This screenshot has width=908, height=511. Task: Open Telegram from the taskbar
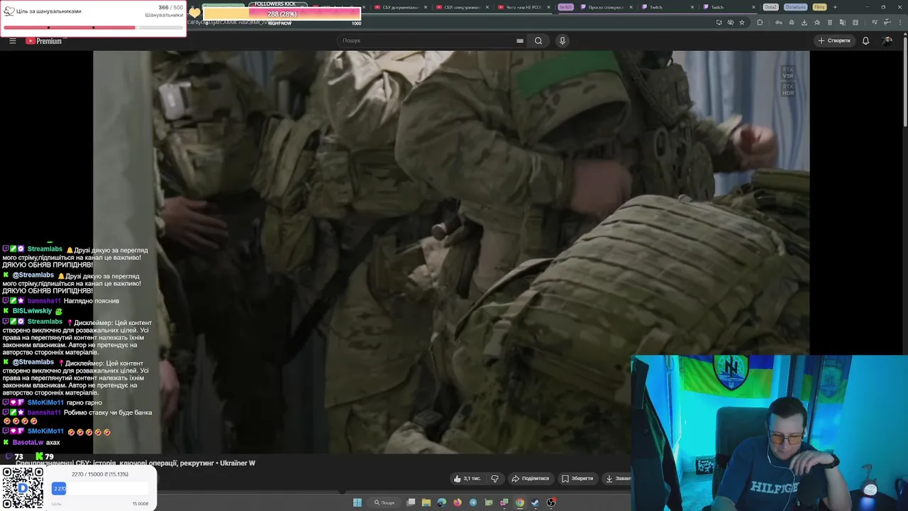click(x=473, y=502)
